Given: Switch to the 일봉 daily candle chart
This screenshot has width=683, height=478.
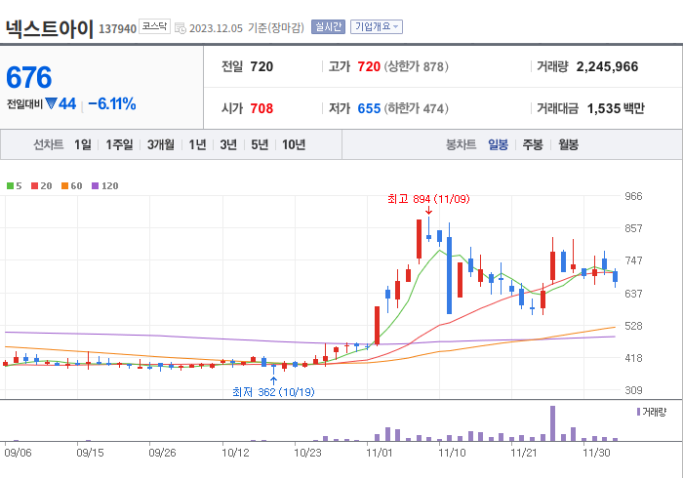Looking at the screenshot, I should (x=498, y=144).
